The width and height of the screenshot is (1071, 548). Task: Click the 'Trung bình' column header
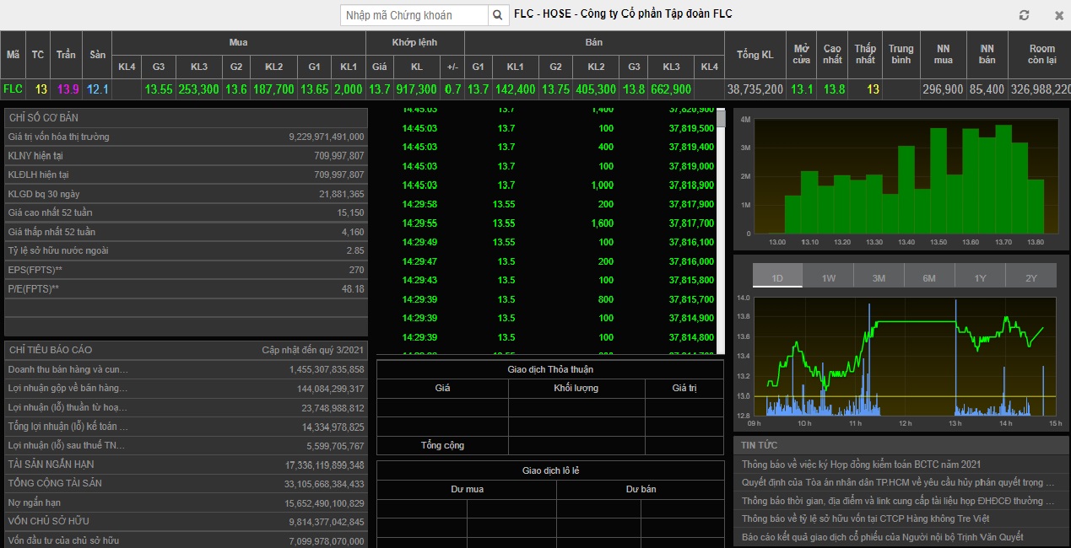pos(901,54)
